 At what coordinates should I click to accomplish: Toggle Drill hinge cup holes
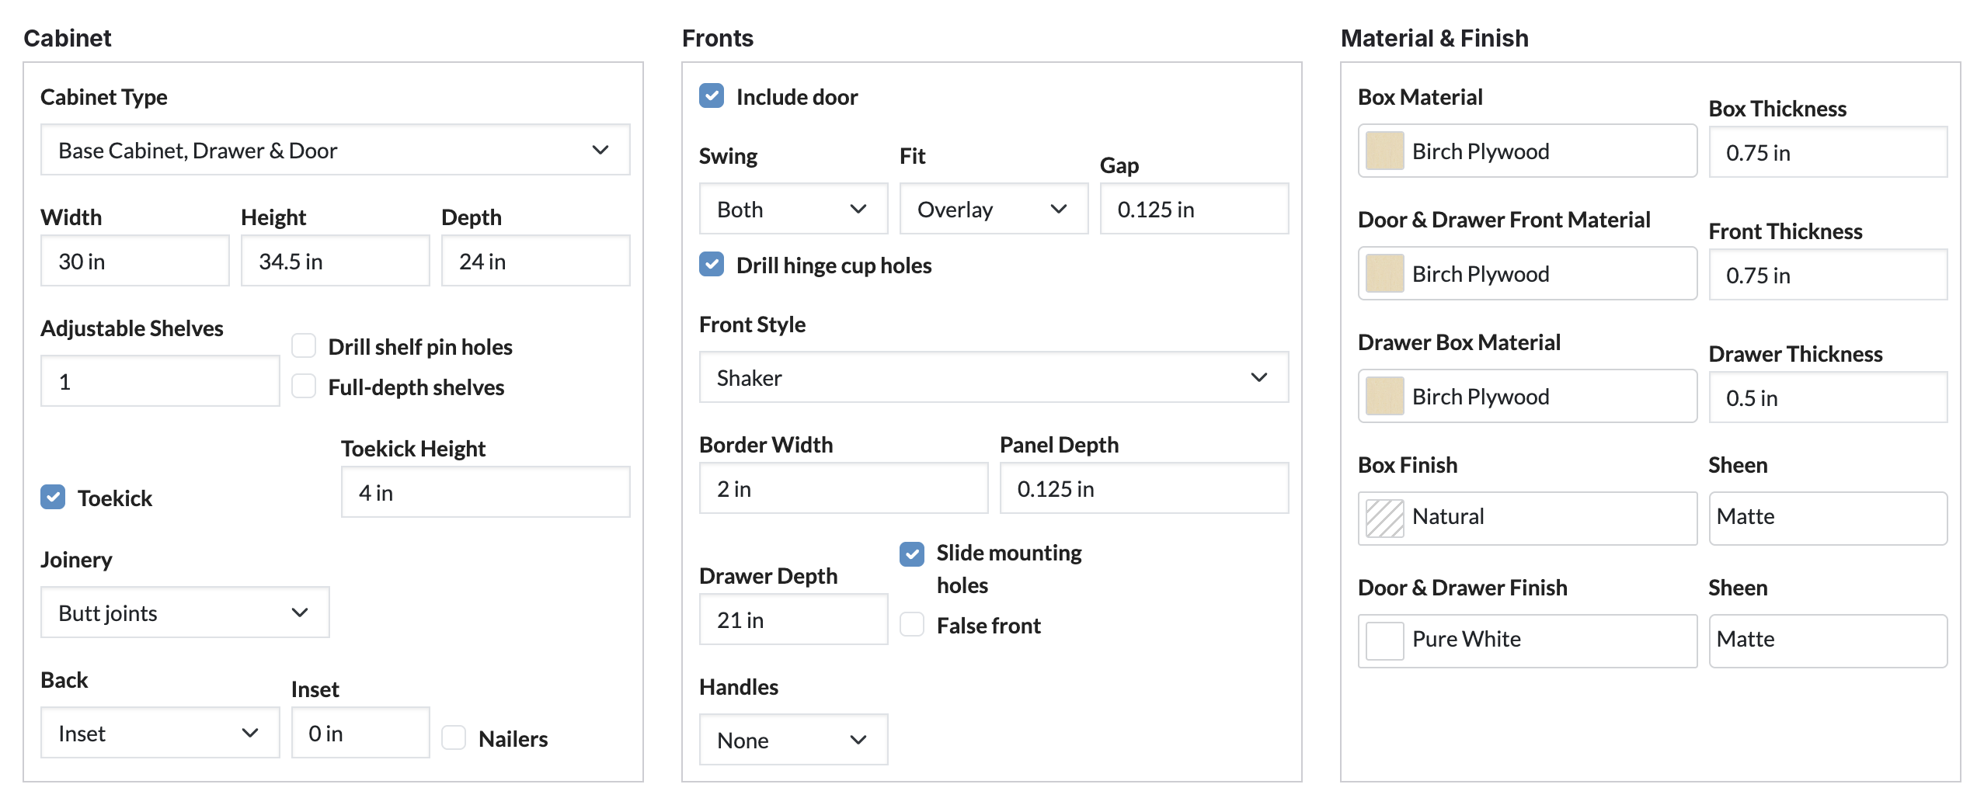712,265
